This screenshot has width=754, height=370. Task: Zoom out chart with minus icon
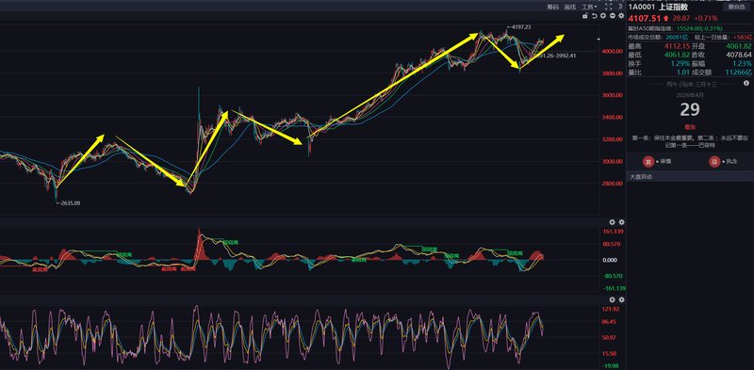[612, 16]
